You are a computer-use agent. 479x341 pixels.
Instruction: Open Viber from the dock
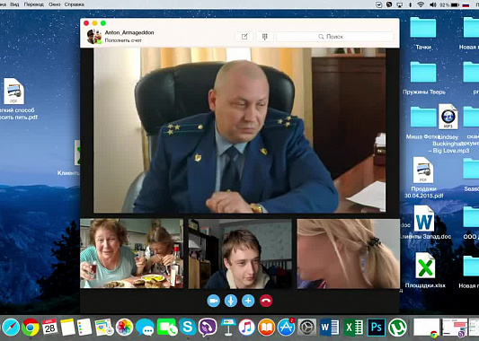point(208,327)
